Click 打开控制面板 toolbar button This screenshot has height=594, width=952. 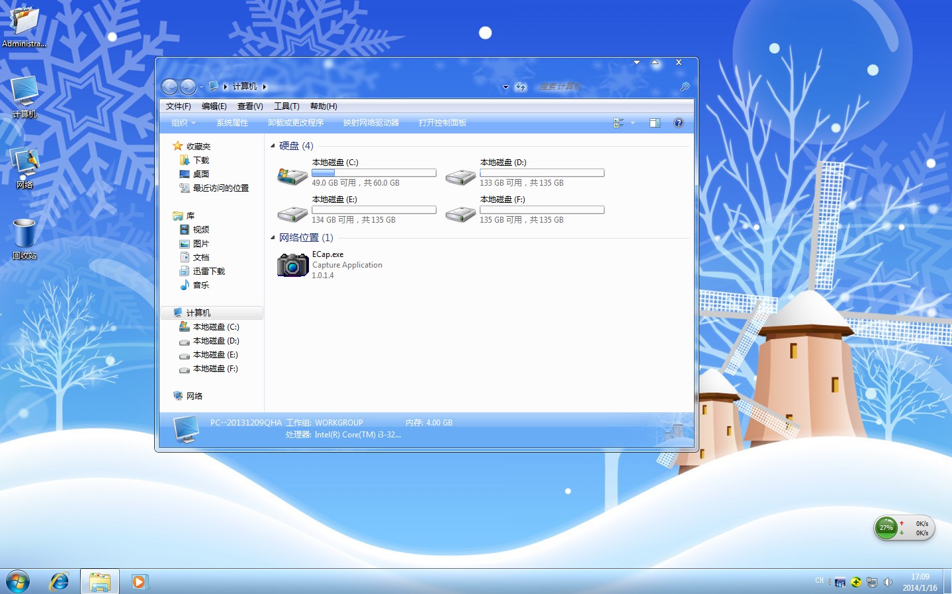(x=443, y=123)
